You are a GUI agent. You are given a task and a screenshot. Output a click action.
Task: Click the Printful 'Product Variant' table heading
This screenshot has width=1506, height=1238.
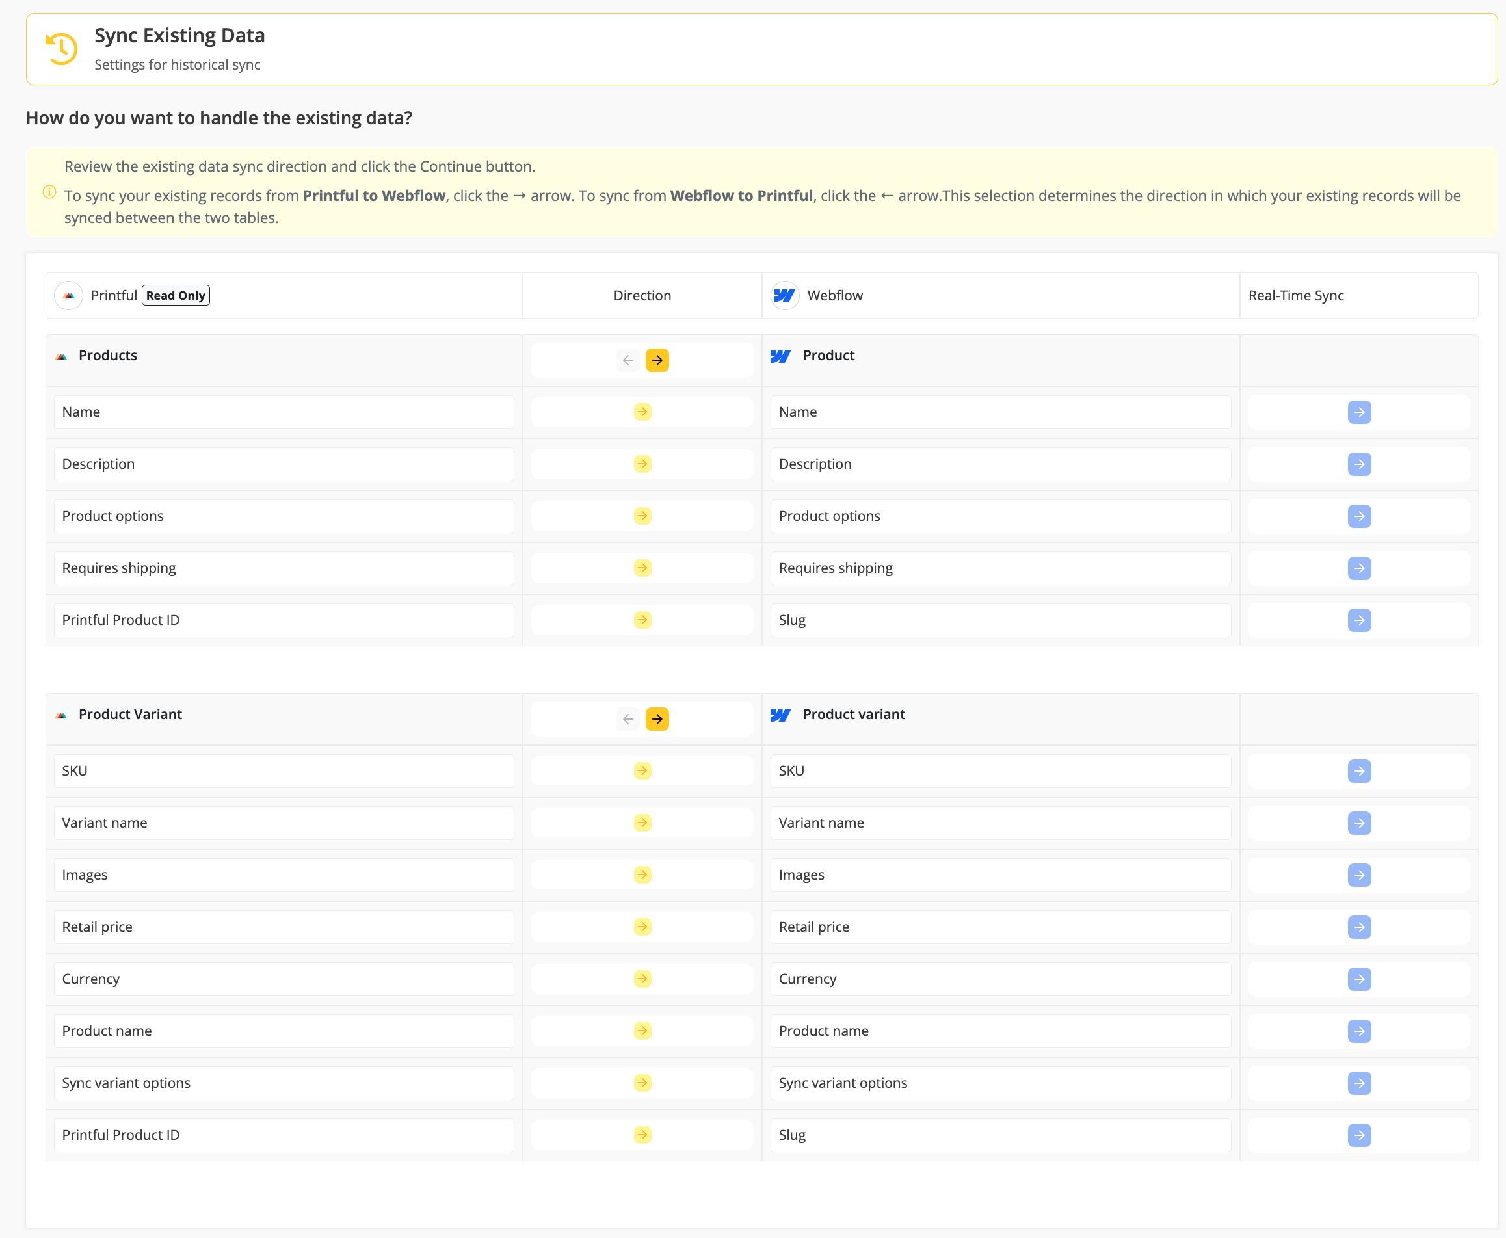tap(131, 714)
